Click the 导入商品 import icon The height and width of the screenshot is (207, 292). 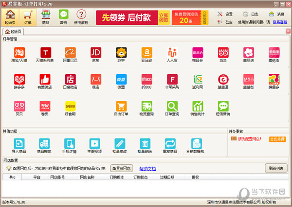pos(19,143)
